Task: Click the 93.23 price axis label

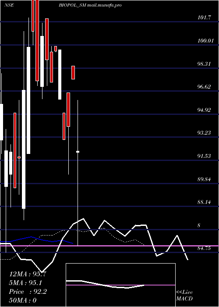Action: click(x=204, y=133)
